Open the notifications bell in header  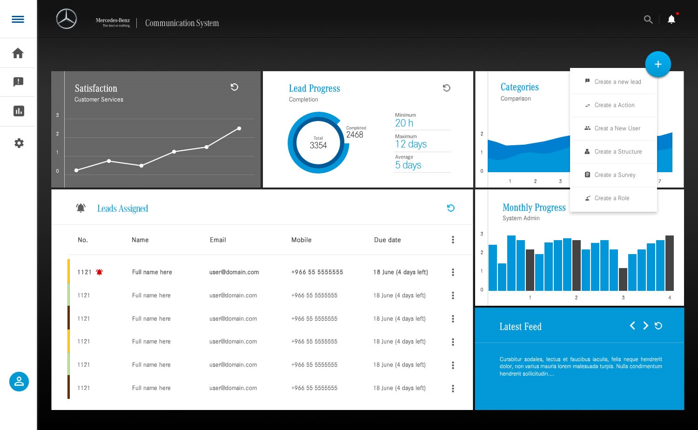671,20
